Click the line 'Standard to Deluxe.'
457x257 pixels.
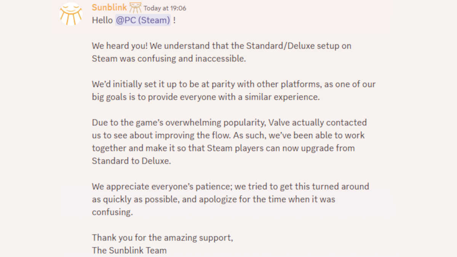point(131,161)
